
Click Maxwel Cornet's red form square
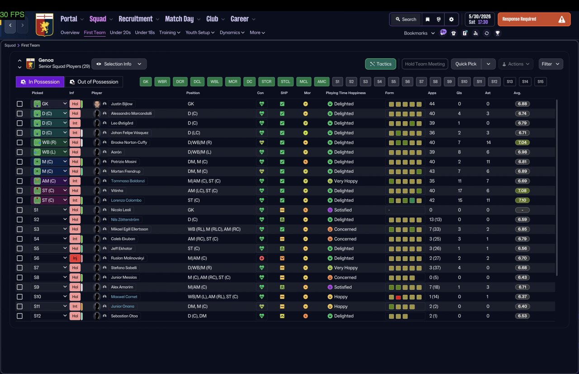click(399, 297)
